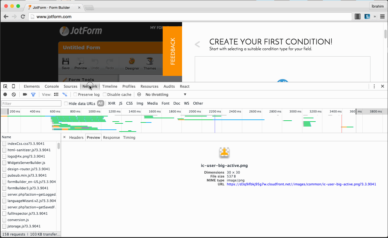
Task: Clear the network log
Action: pyautogui.click(x=14, y=95)
